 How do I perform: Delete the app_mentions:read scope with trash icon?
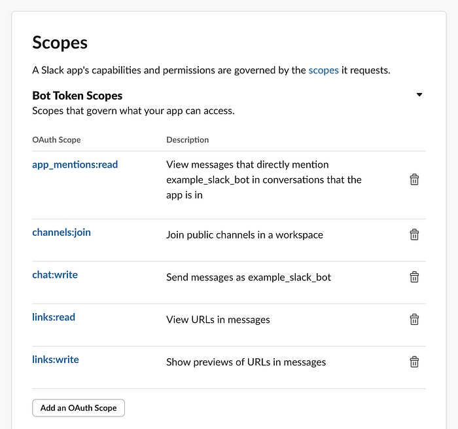[x=414, y=179]
